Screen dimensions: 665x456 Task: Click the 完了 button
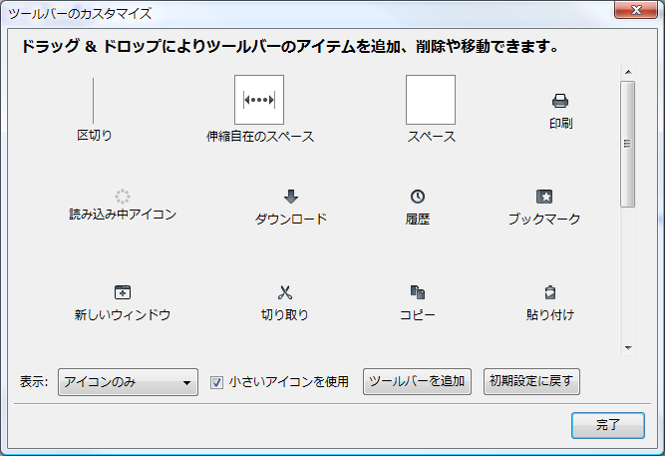(x=608, y=425)
